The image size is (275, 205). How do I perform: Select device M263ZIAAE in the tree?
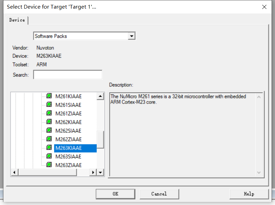point(68,165)
